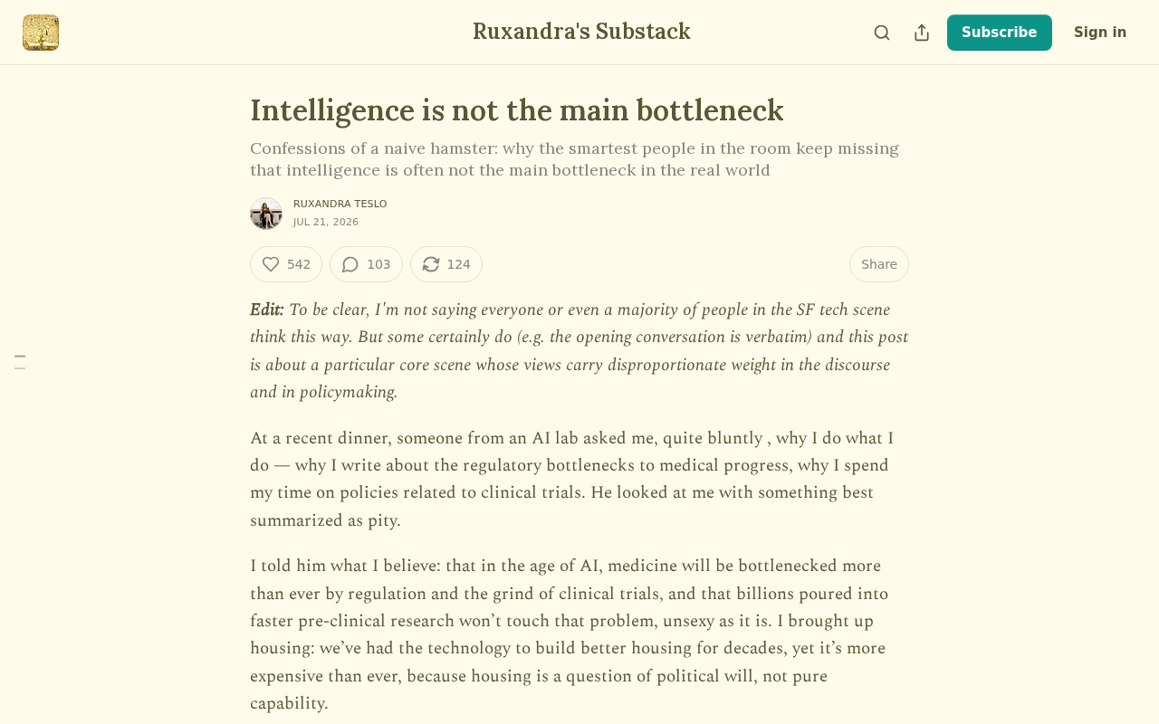Screen dimensions: 1159x724
Task: Click the teal Subscribe button
Action: (x=1000, y=33)
